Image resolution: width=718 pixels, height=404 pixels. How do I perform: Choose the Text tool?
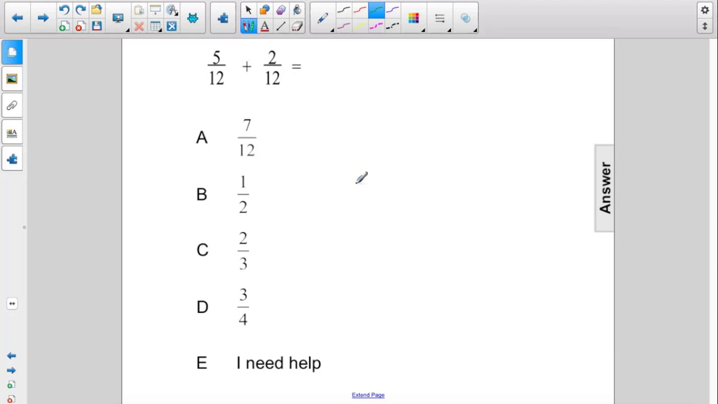pos(265,26)
